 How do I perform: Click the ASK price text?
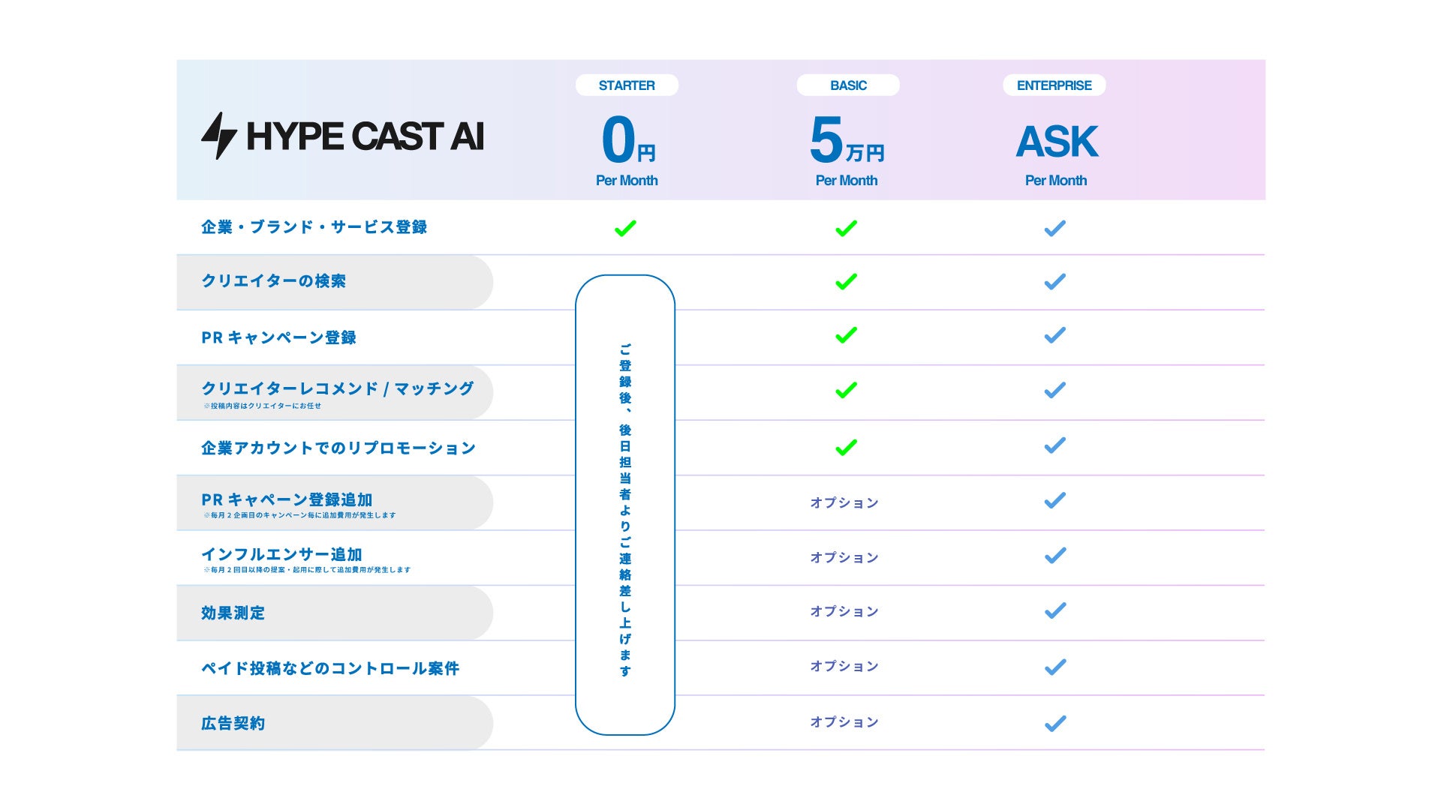1057,142
